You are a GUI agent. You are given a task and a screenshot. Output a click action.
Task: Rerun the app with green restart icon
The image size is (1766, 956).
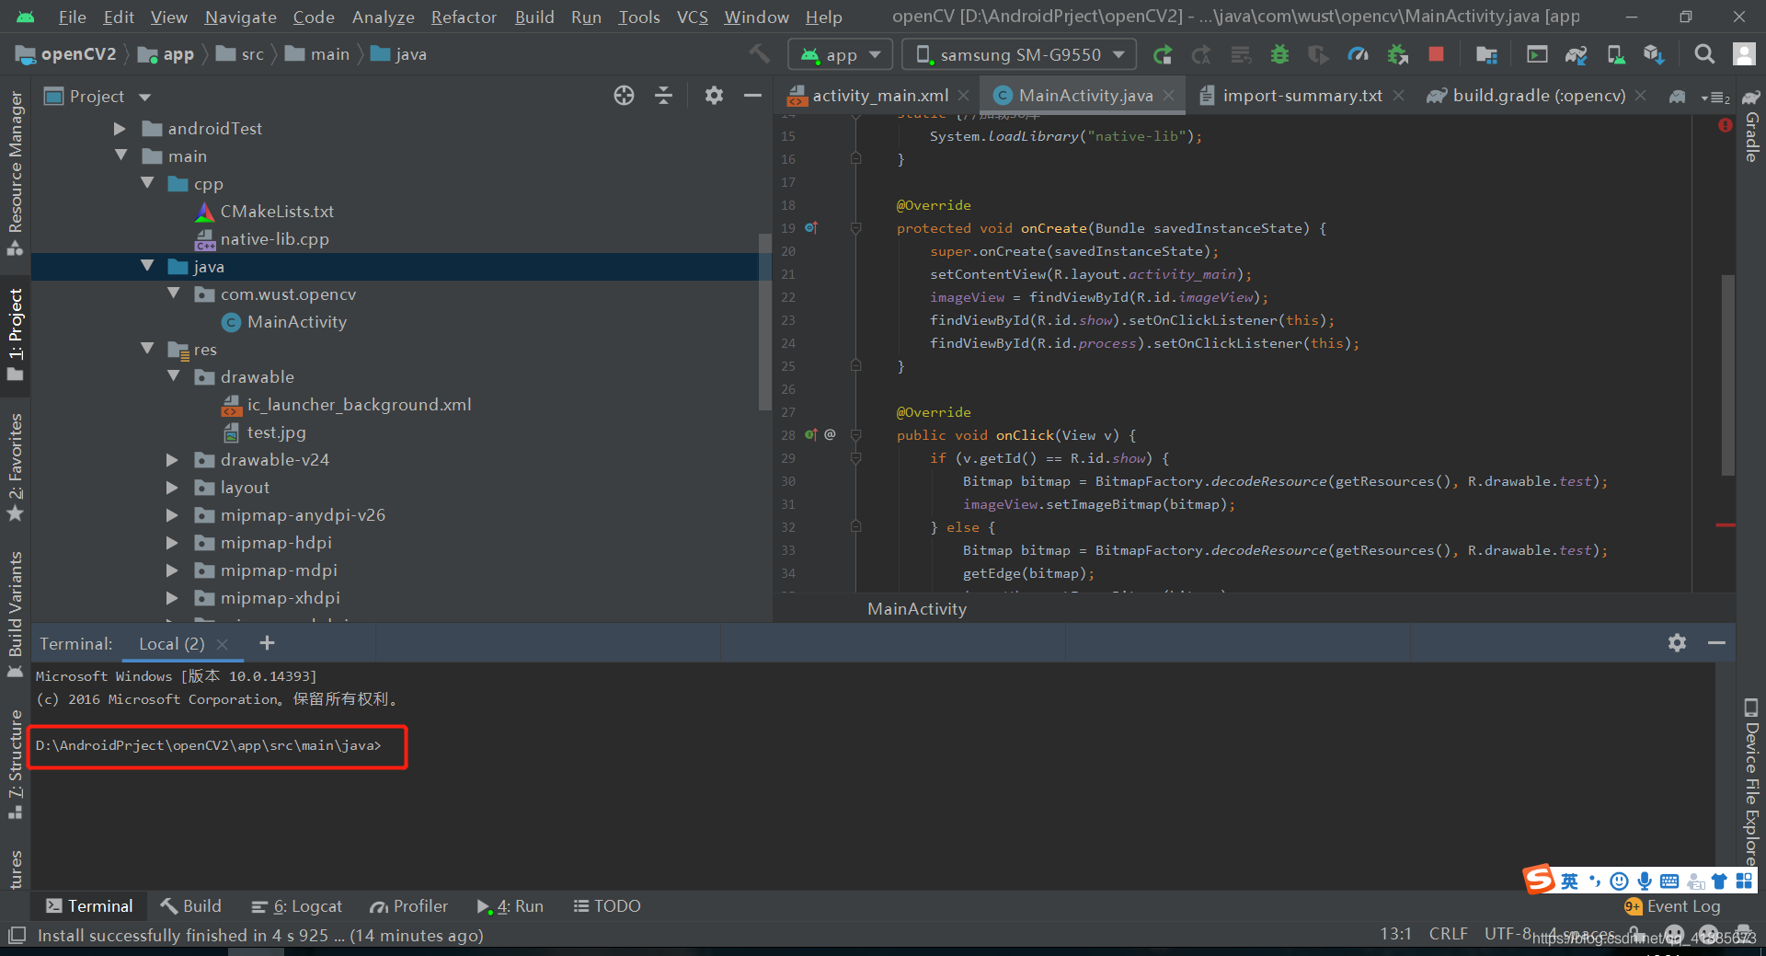pyautogui.click(x=1163, y=55)
